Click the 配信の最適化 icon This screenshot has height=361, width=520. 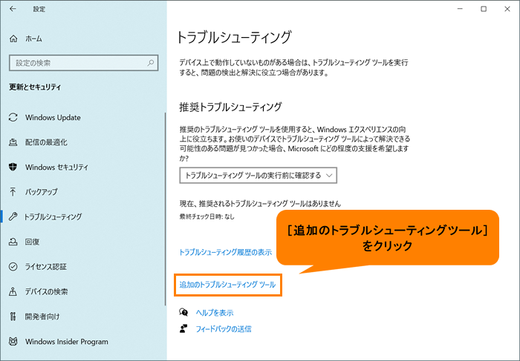coord(13,142)
